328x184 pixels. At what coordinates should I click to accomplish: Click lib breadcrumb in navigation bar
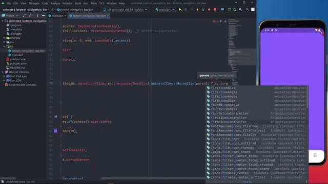click(52, 10)
